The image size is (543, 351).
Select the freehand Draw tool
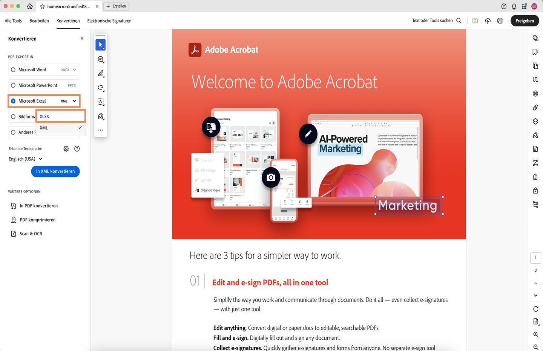pos(100,88)
